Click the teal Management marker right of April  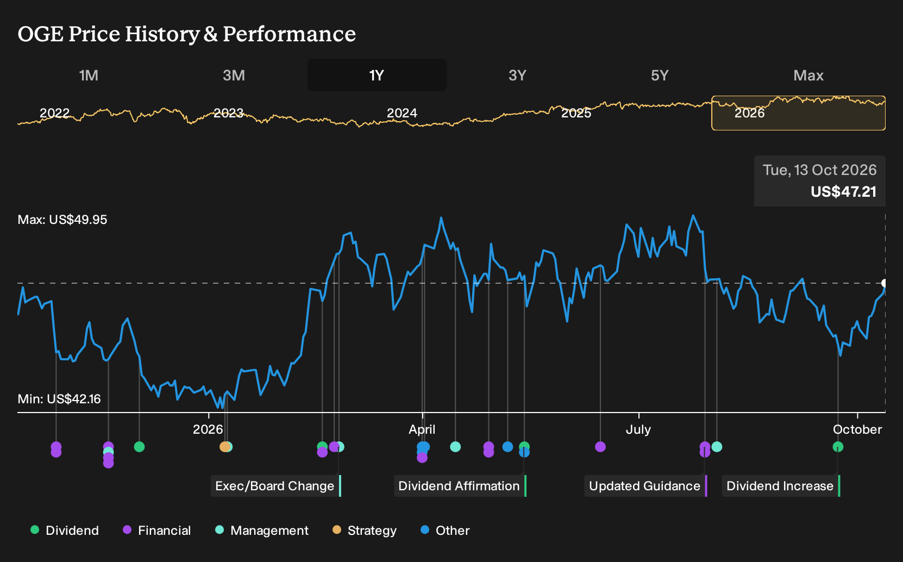coord(455,447)
